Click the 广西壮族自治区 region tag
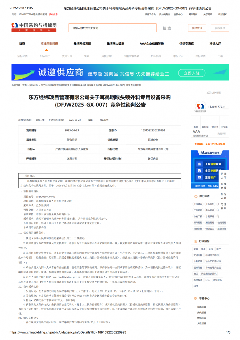This screenshot has width=240, height=340. [57, 120]
